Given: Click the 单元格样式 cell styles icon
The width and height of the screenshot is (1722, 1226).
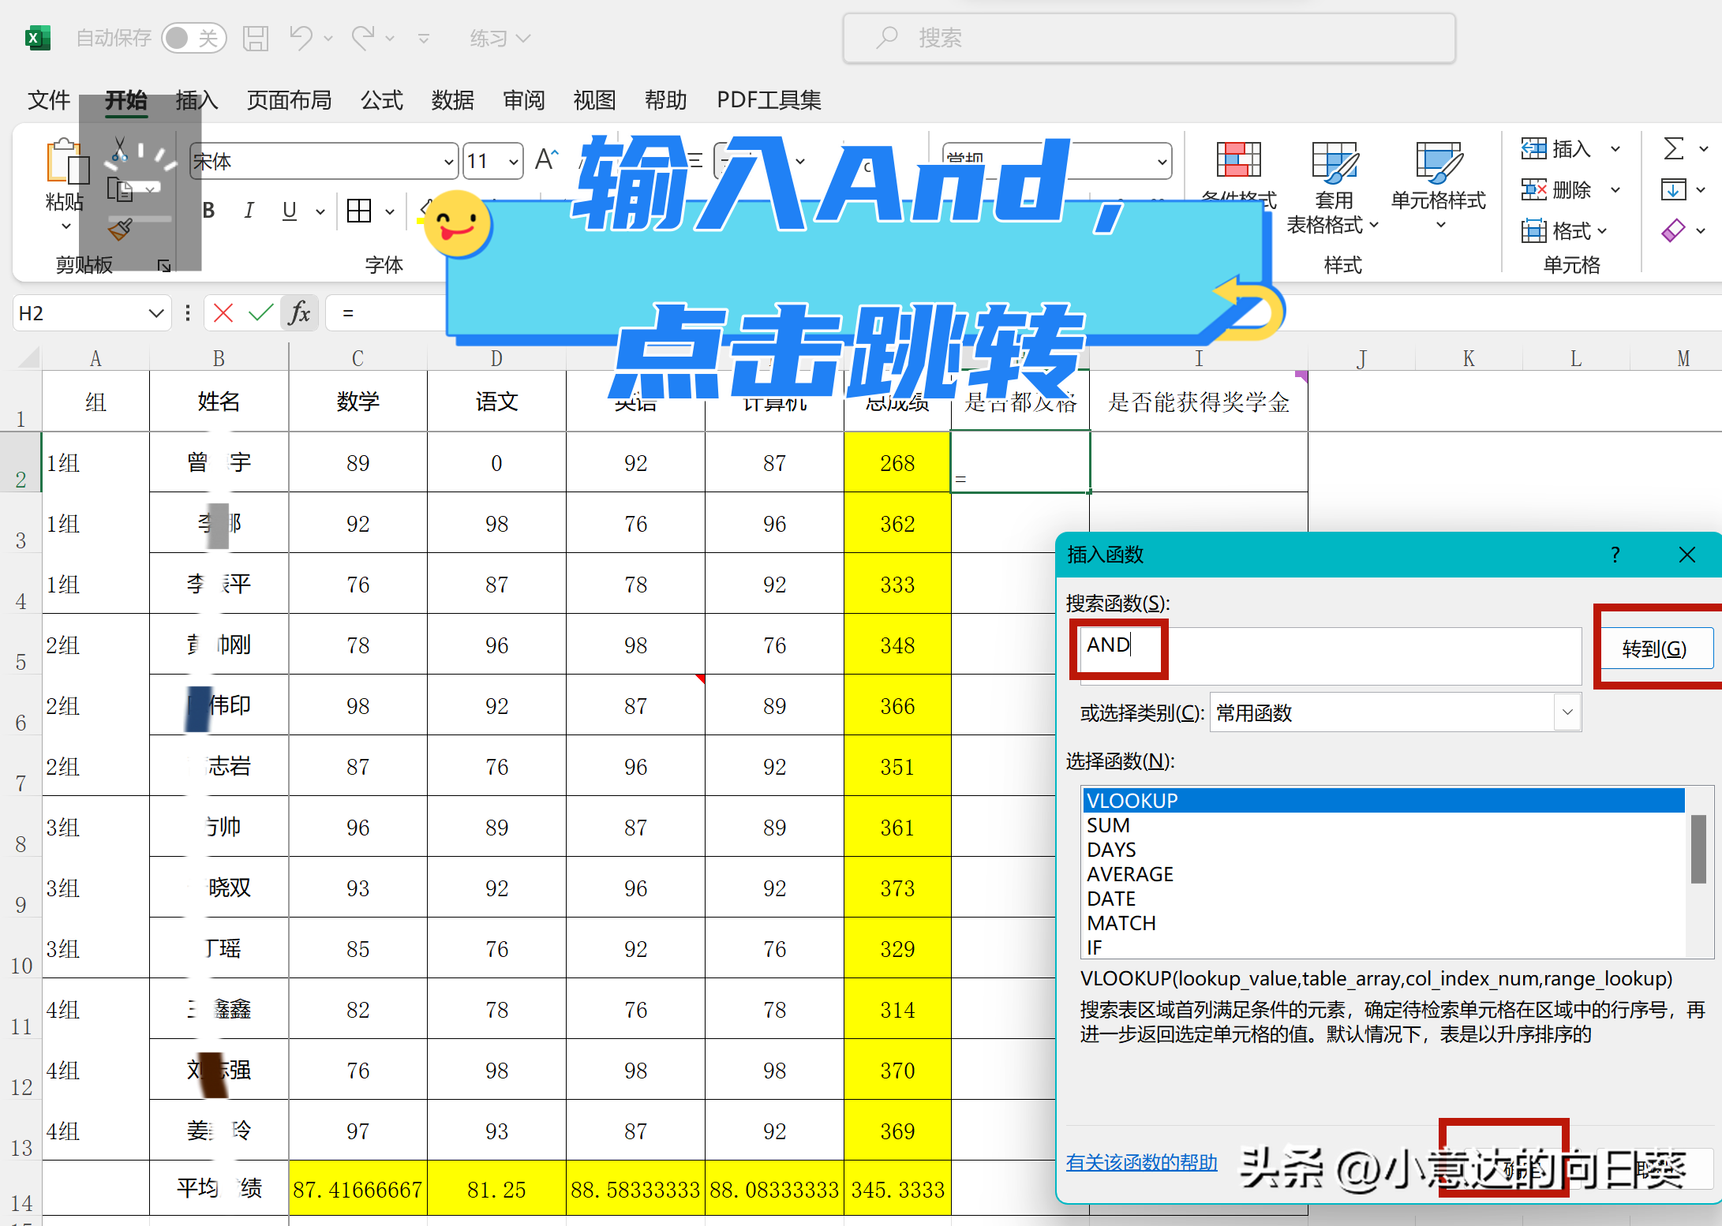Looking at the screenshot, I should (x=1439, y=161).
